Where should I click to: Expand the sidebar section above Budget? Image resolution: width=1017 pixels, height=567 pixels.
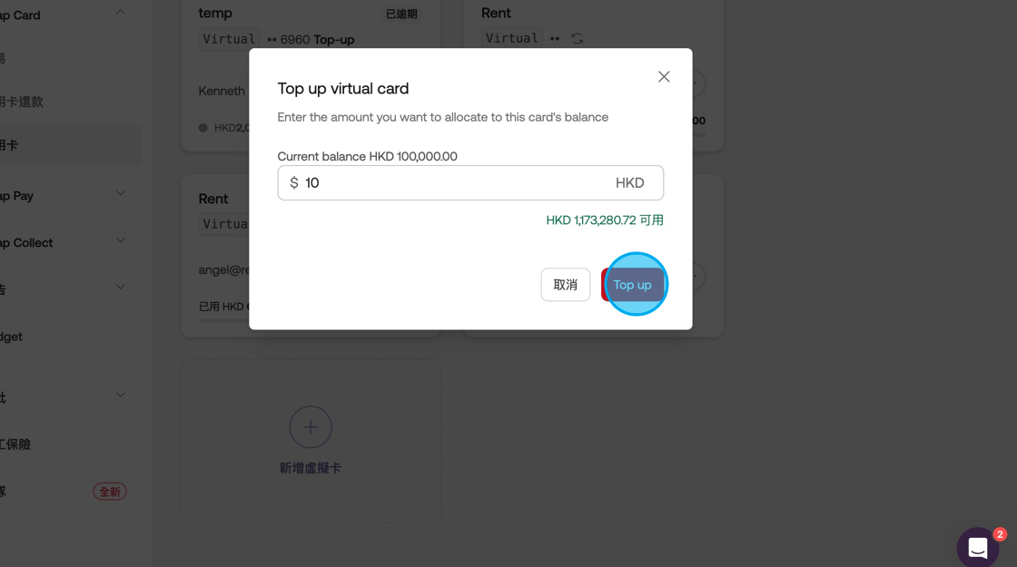[x=121, y=288]
